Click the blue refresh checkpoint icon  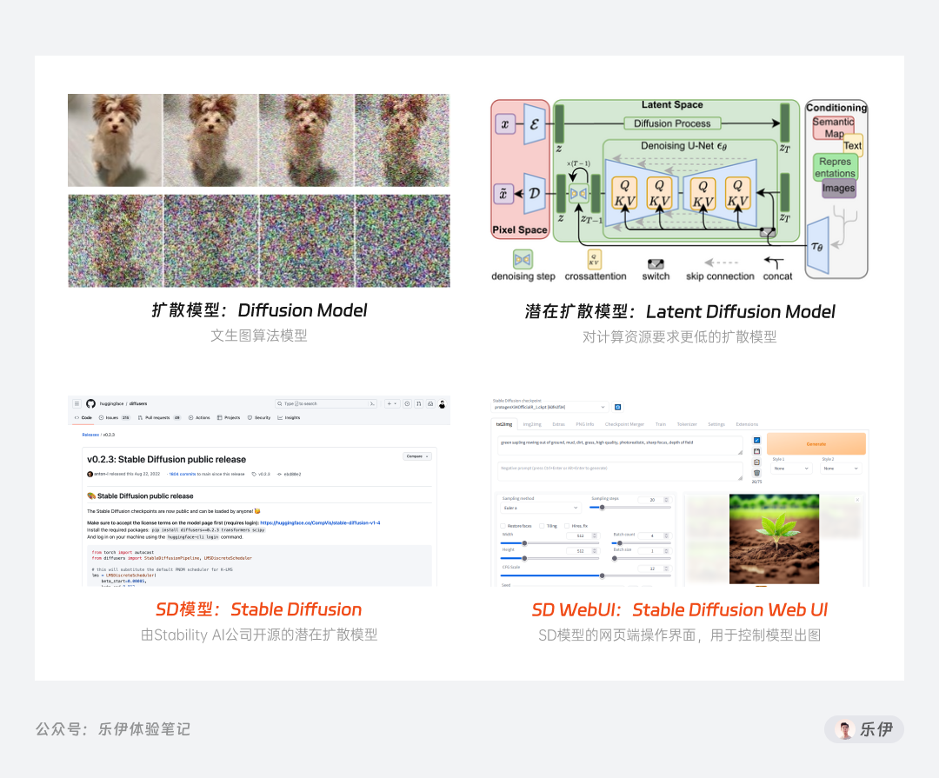pyautogui.click(x=619, y=407)
